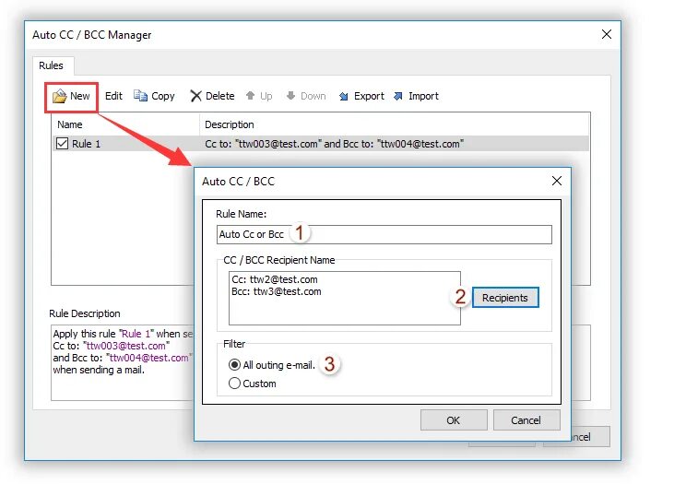674x484 pixels.
Task: Select the Rule 1 row name
Action: click(86, 144)
